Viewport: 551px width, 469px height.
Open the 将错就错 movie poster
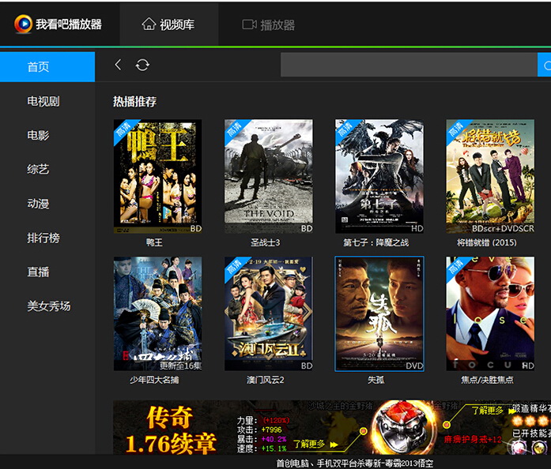[x=490, y=176]
